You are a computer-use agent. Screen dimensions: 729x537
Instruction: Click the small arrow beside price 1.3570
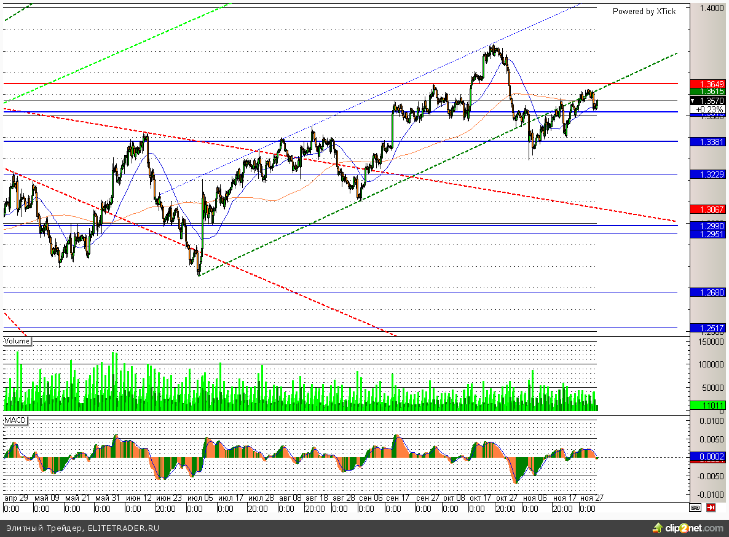coord(694,100)
